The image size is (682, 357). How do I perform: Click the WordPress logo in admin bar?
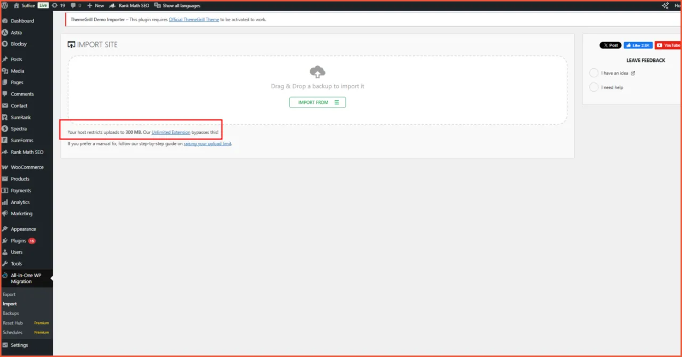5,5
